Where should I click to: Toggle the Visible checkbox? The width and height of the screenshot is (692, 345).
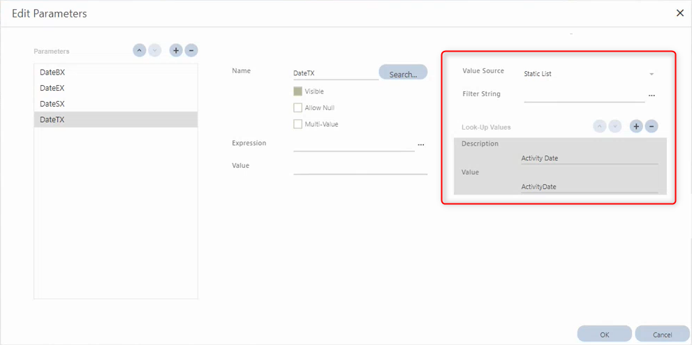click(298, 91)
